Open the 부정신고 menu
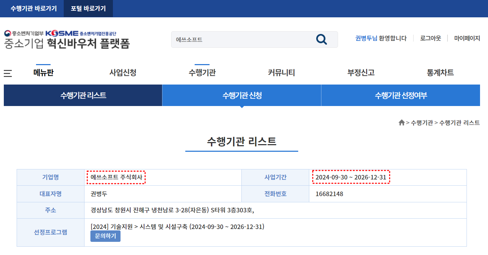Viewport: 488px width, 255px height. pos(361,73)
